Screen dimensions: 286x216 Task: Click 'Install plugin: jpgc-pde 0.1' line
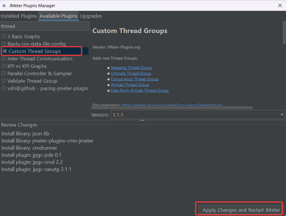pos(31,155)
